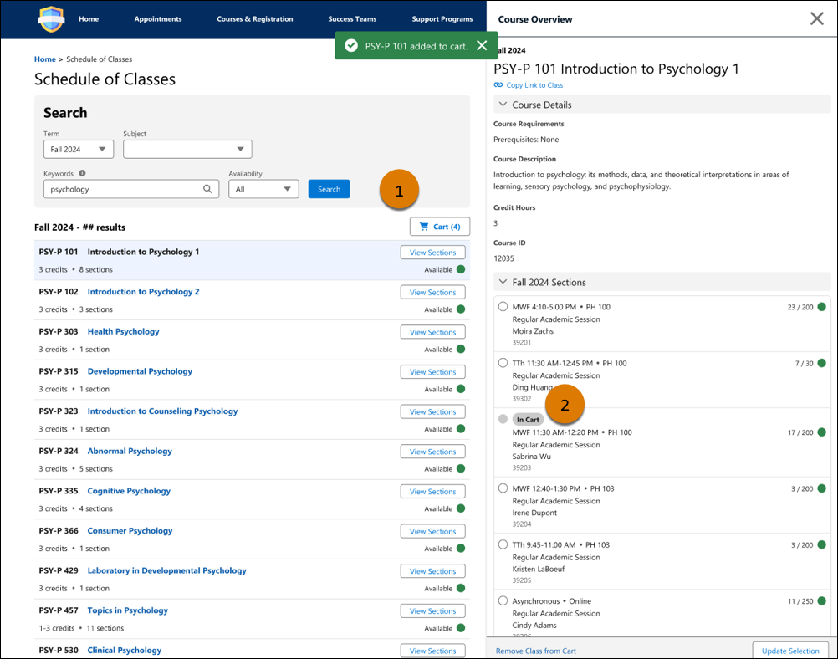838x659 pixels.
Task: Click the Cart shopping cart icon
Action: pyautogui.click(x=424, y=227)
